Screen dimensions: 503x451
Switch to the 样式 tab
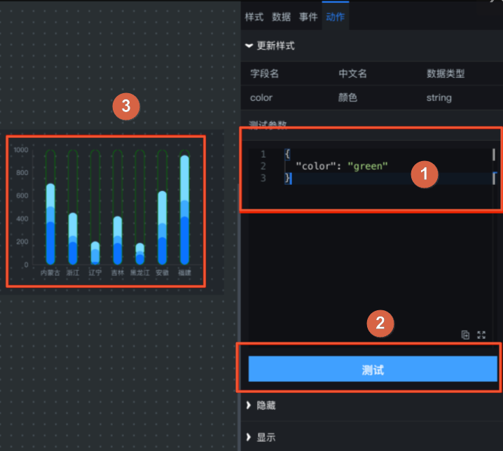coord(254,17)
